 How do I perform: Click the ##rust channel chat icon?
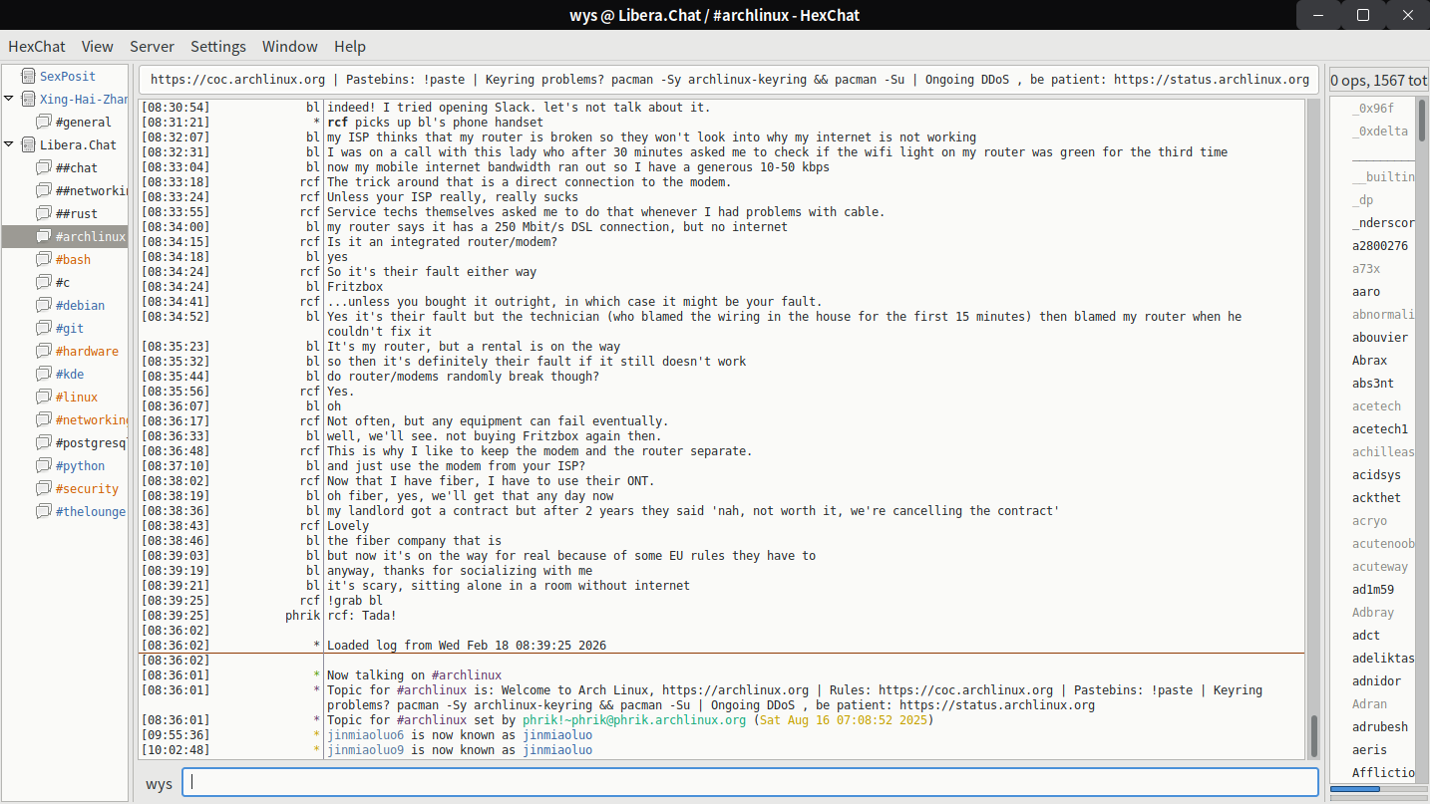click(x=44, y=213)
